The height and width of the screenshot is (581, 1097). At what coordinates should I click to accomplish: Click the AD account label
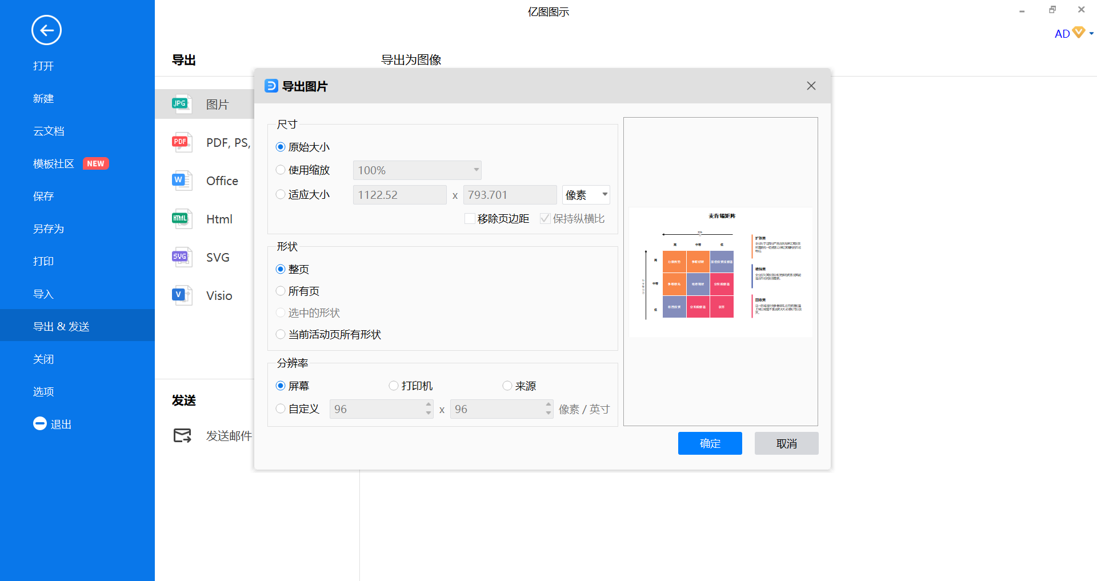(1062, 34)
